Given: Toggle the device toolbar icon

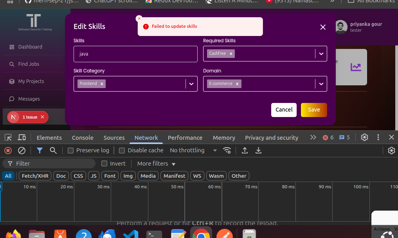Looking at the screenshot, I should click(22, 137).
